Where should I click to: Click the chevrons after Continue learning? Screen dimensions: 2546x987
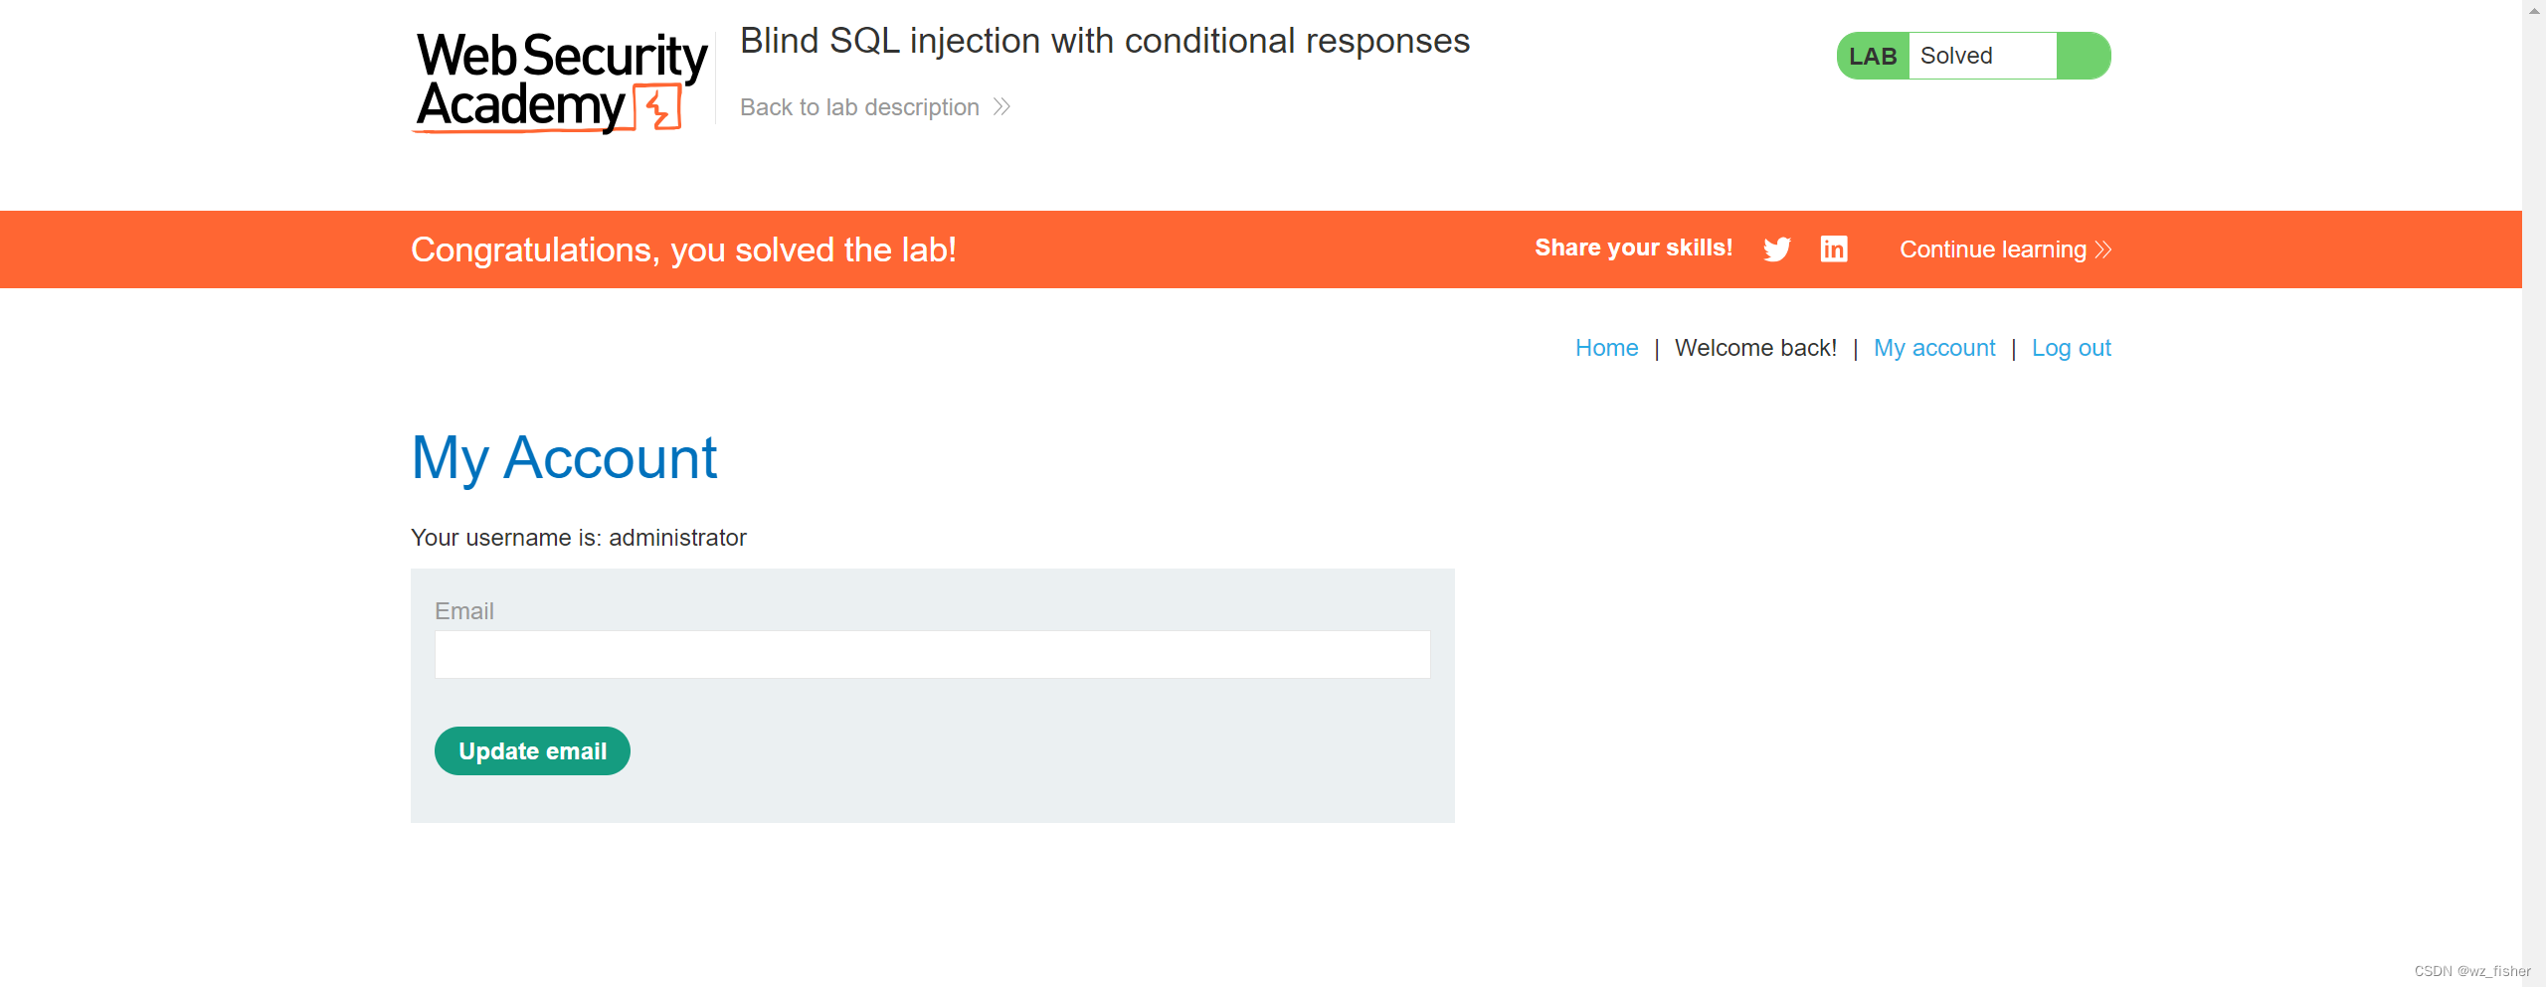tap(2101, 249)
